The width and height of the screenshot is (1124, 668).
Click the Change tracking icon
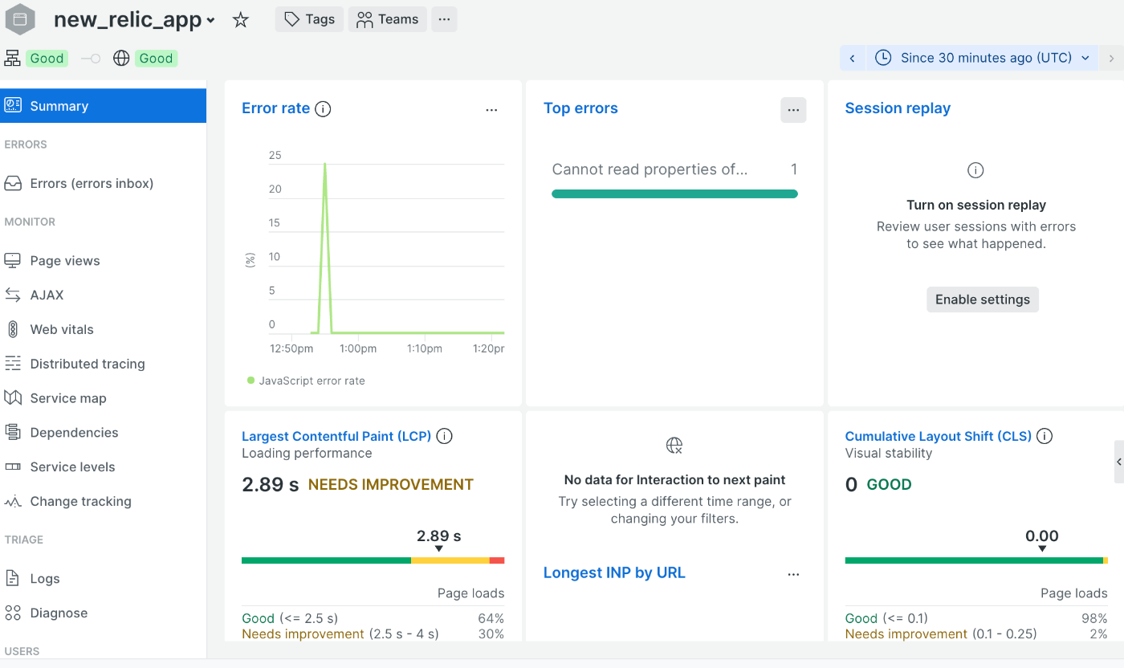tap(13, 501)
